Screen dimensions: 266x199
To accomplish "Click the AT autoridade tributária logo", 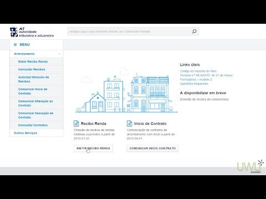I will coord(32,32).
